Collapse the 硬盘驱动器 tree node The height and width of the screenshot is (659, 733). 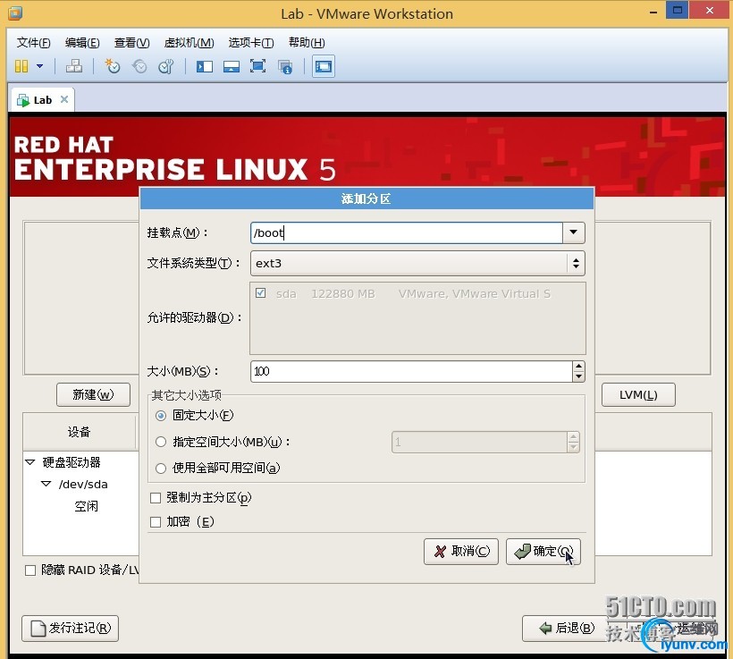(x=29, y=462)
